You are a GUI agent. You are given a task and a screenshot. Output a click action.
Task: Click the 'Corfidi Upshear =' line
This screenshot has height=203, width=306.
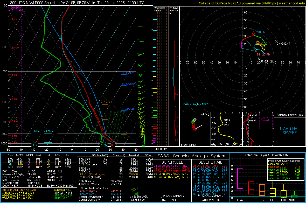point(101,200)
